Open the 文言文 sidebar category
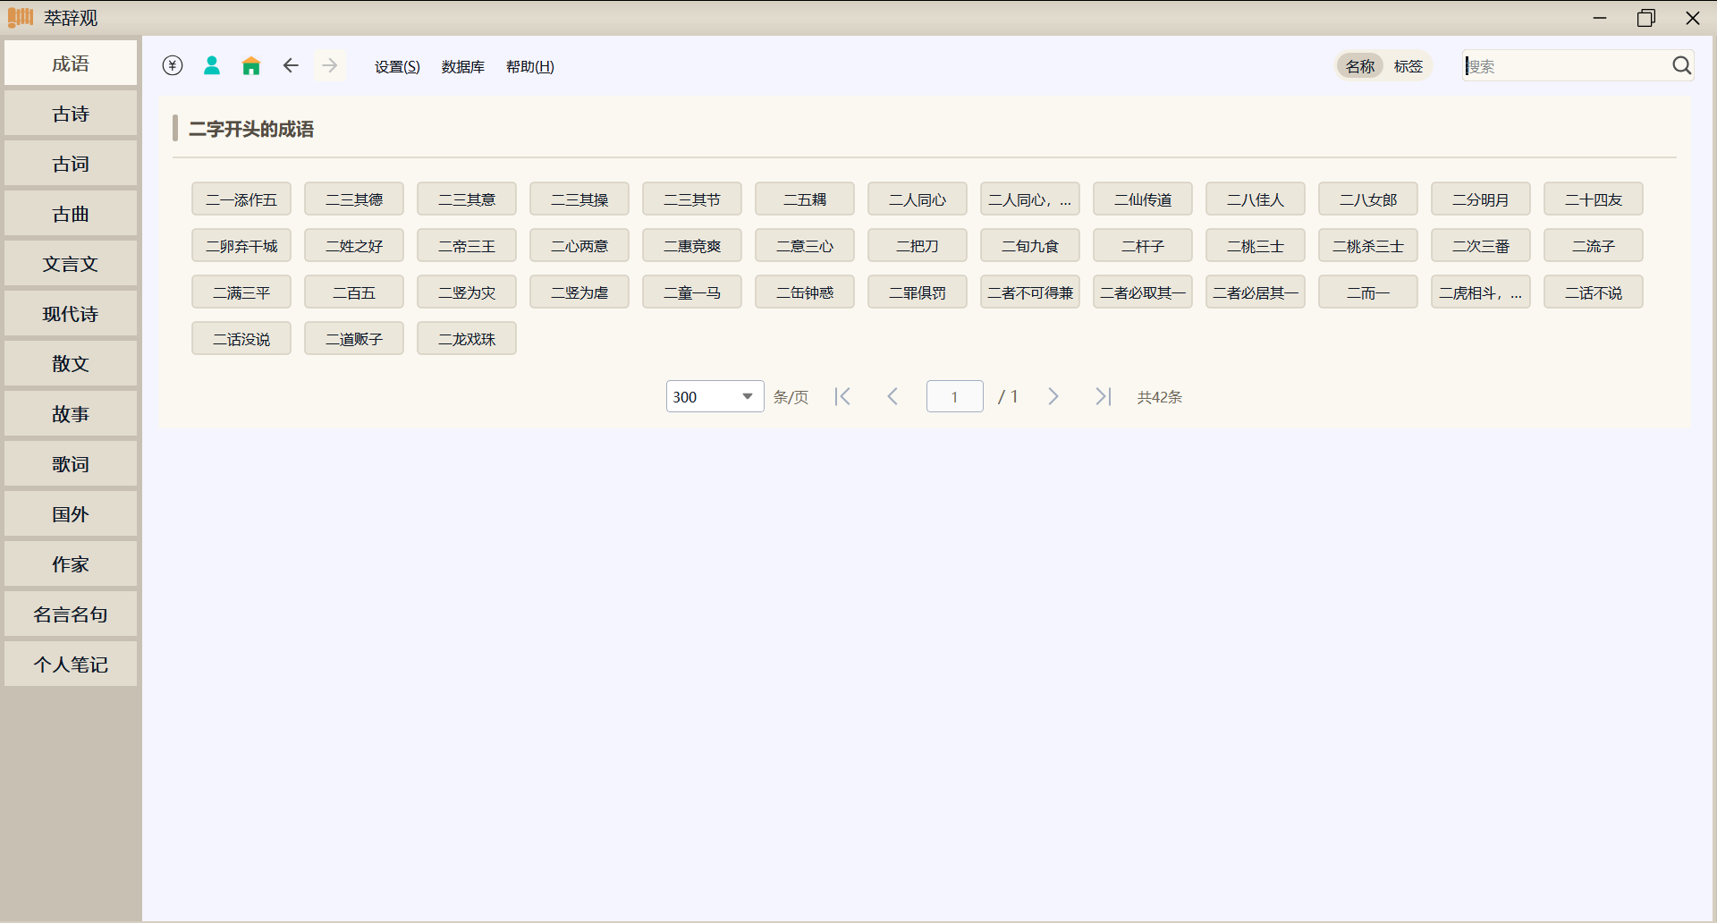 (x=71, y=264)
